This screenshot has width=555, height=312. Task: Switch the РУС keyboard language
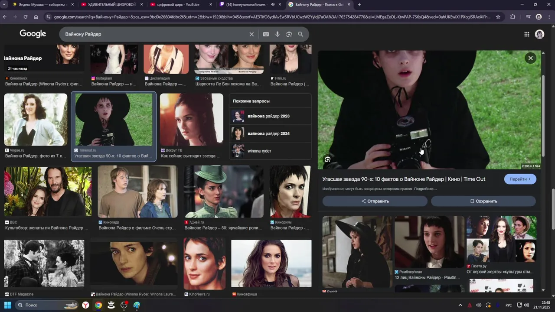509,305
